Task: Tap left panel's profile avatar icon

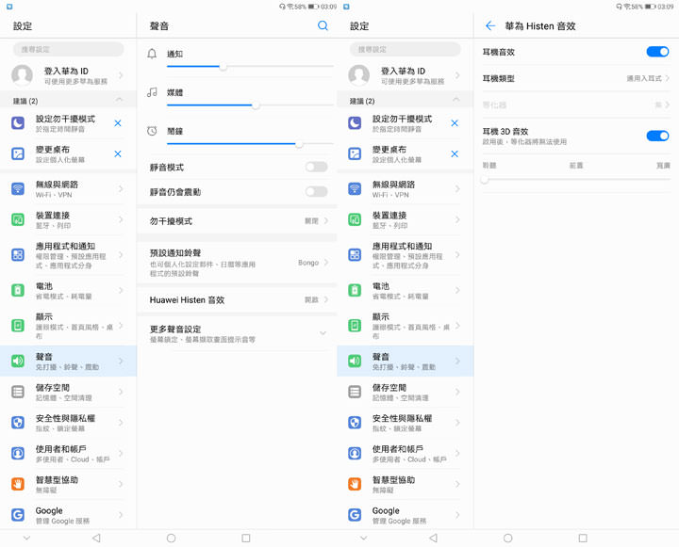Action: 22,75
